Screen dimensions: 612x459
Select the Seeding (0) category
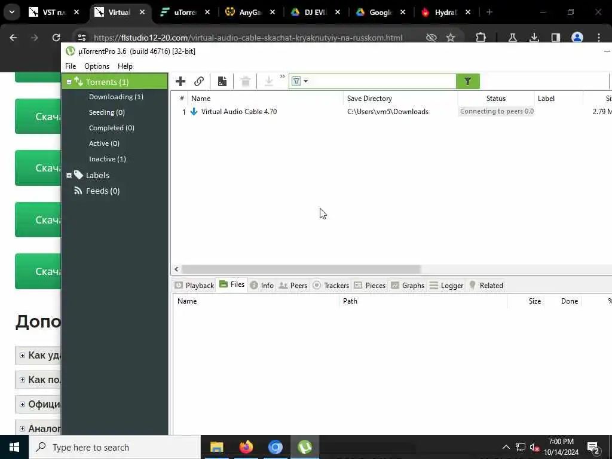[x=106, y=112]
